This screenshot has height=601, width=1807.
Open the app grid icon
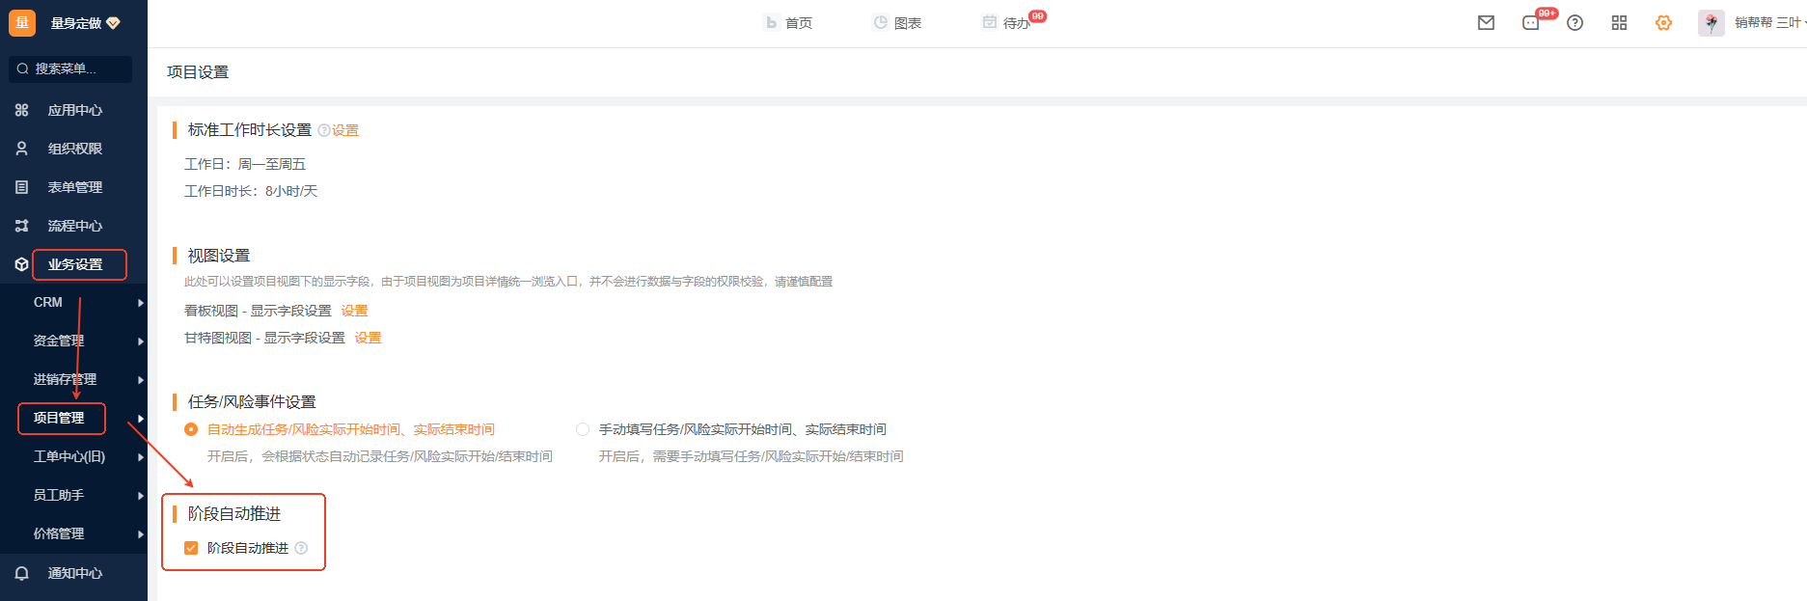click(x=1619, y=23)
